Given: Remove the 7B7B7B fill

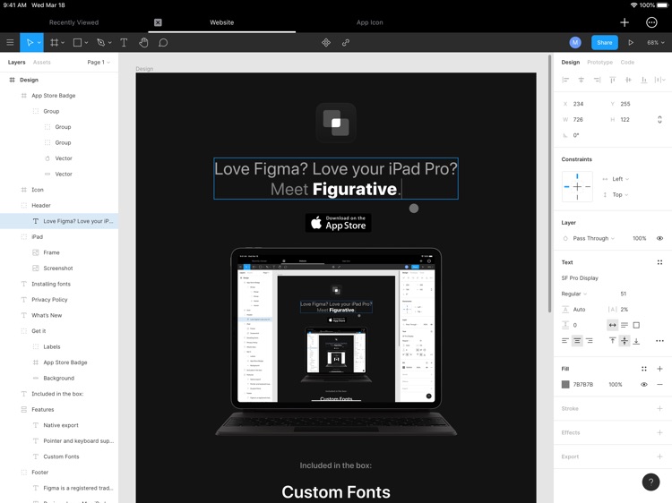Looking at the screenshot, I should click(x=659, y=385).
